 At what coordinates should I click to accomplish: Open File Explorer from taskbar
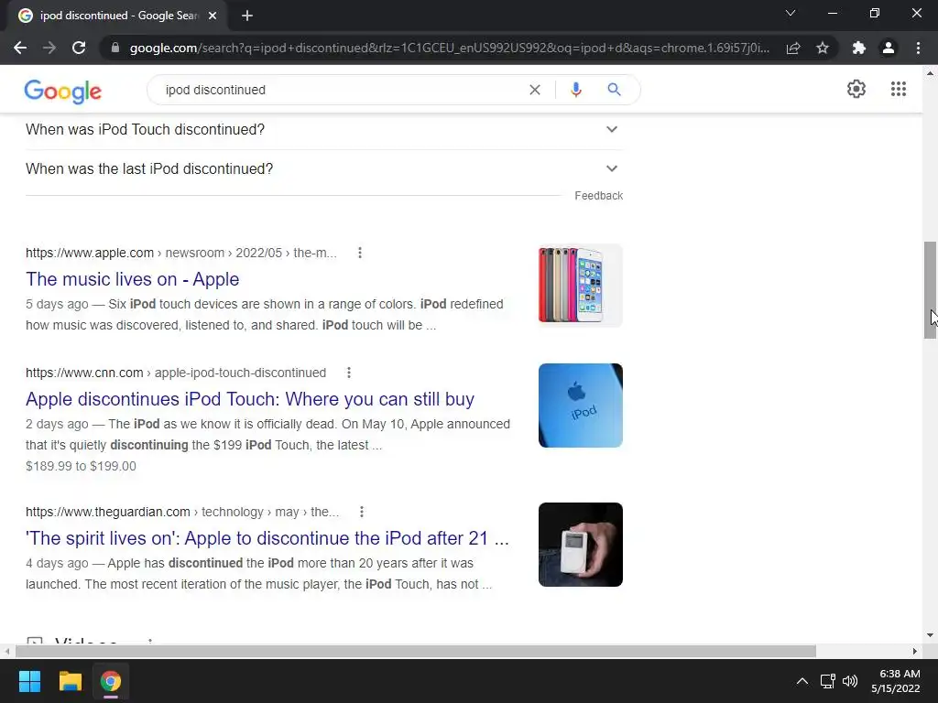click(70, 681)
